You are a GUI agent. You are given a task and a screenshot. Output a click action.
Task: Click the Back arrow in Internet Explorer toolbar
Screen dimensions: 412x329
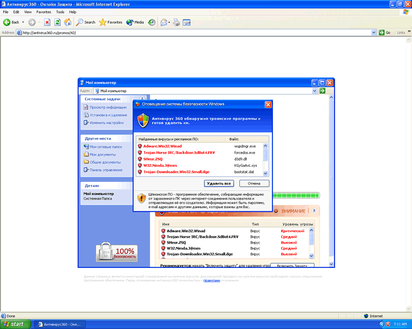click(11, 22)
